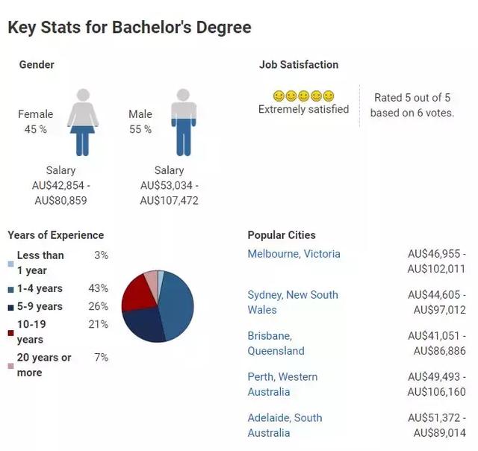Click the '20 years or more' legend label

(x=44, y=365)
